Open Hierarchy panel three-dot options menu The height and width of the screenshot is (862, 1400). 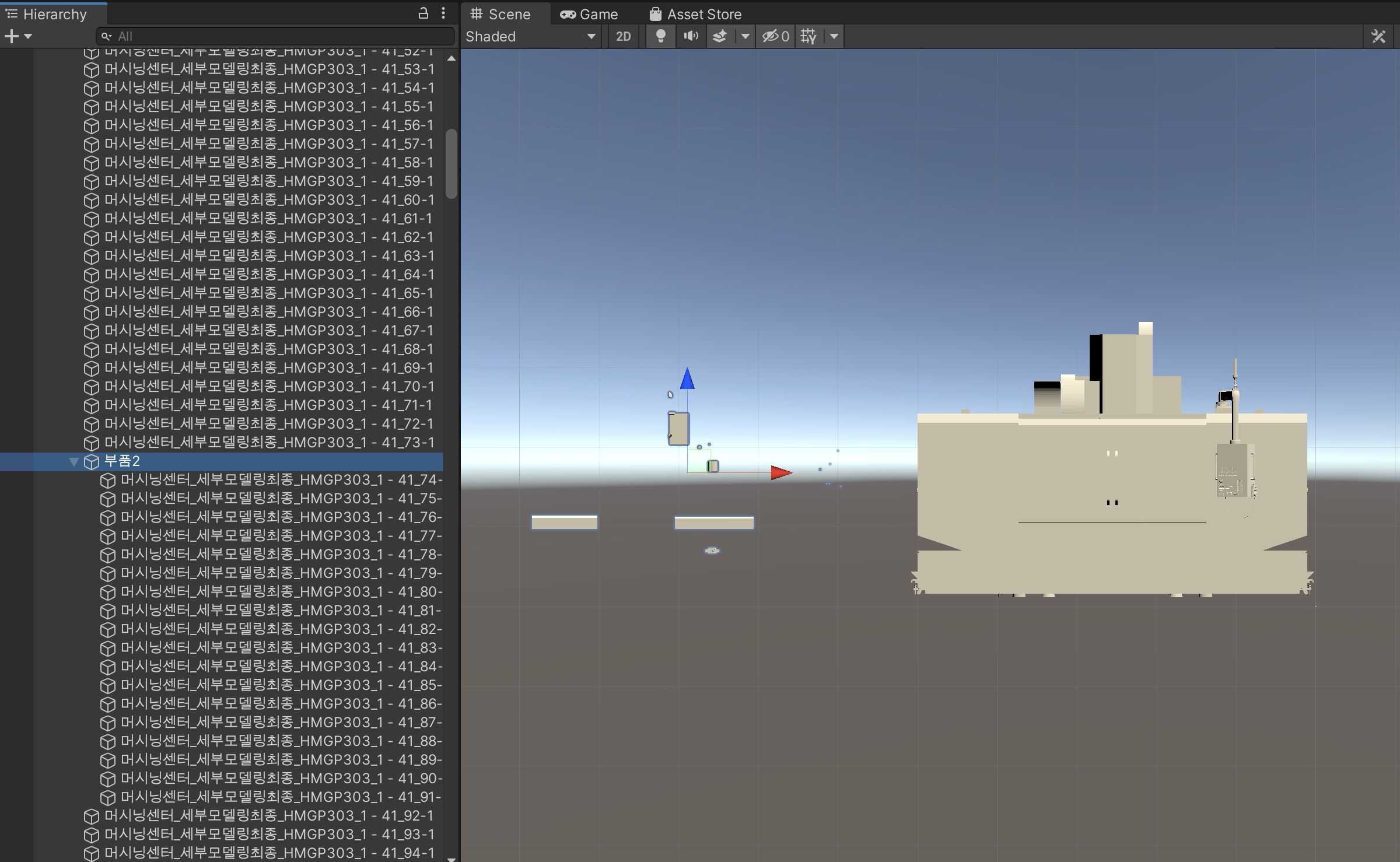[x=443, y=13]
